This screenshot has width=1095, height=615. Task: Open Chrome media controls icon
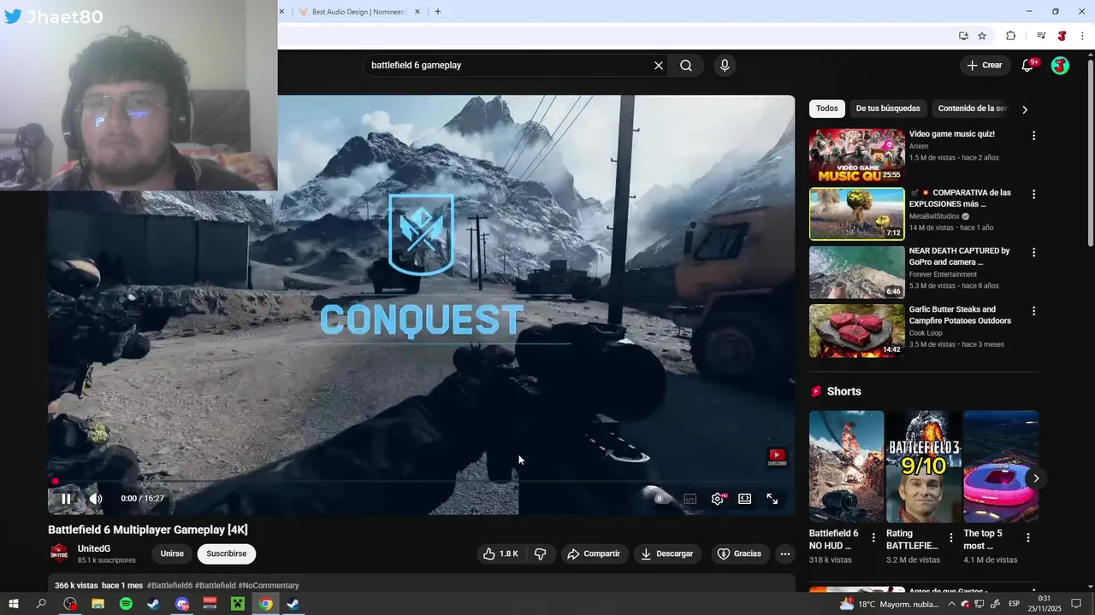(1041, 36)
